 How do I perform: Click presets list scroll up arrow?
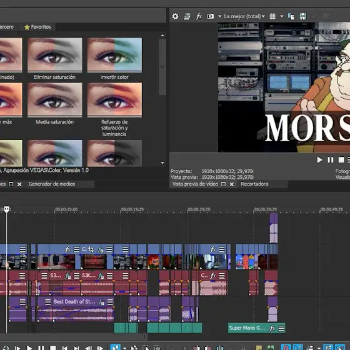coord(162,36)
